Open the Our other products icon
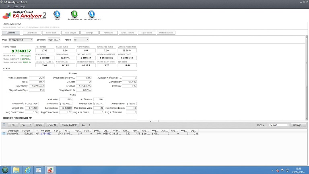This screenshot has height=174, width=309. coord(92,15)
